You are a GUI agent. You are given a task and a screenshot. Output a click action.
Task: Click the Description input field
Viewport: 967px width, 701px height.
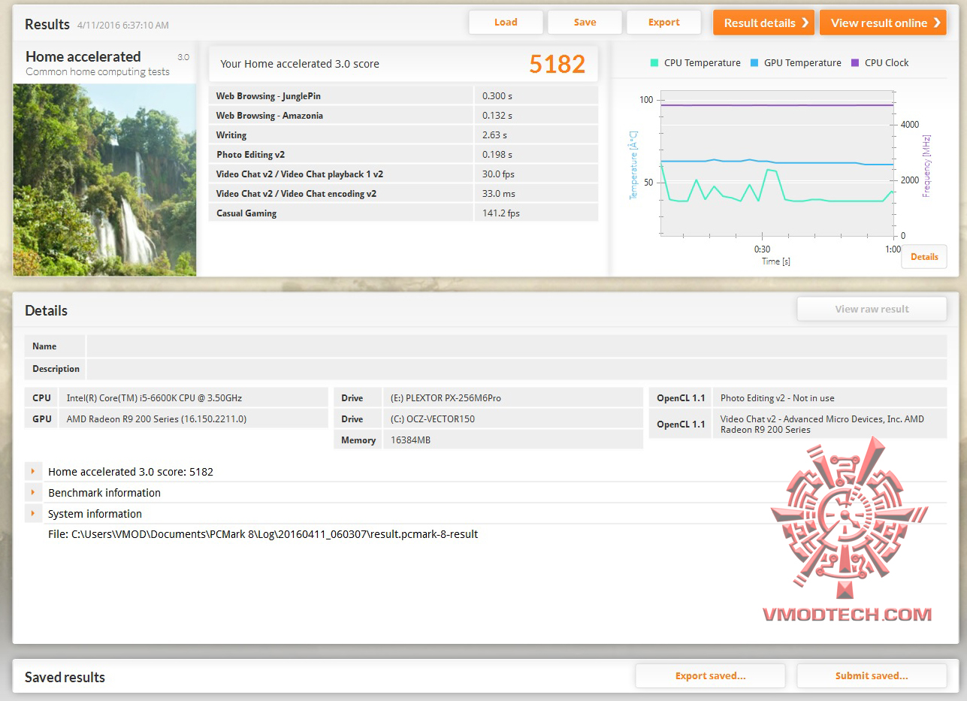[516, 369]
